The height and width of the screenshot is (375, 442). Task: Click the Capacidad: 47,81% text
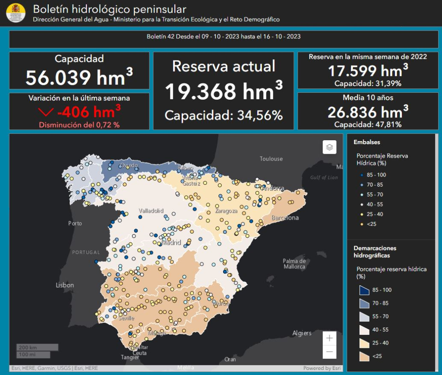[x=368, y=125]
